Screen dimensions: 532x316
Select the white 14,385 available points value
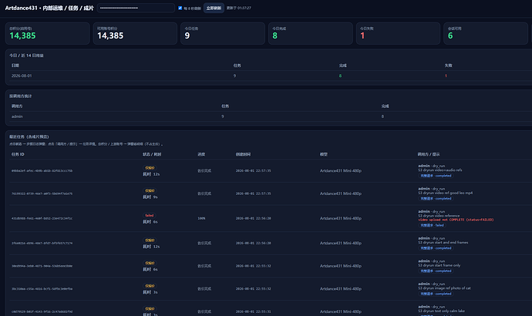click(110, 35)
